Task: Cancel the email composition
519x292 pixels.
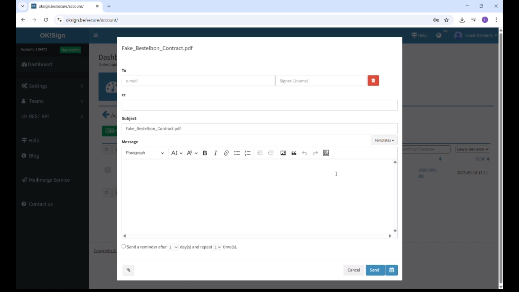Action: click(353, 270)
